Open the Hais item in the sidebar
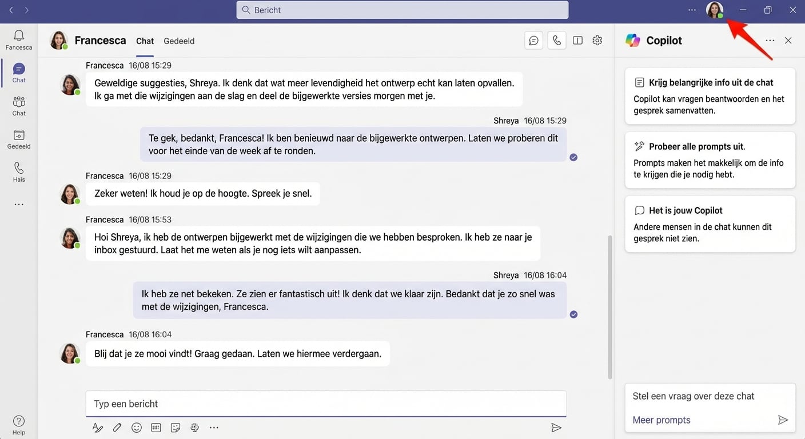Screen dimensions: 805x439 18,172
